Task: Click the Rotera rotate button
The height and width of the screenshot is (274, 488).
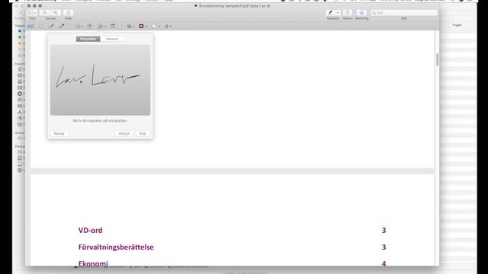Action: pyautogui.click(x=348, y=13)
